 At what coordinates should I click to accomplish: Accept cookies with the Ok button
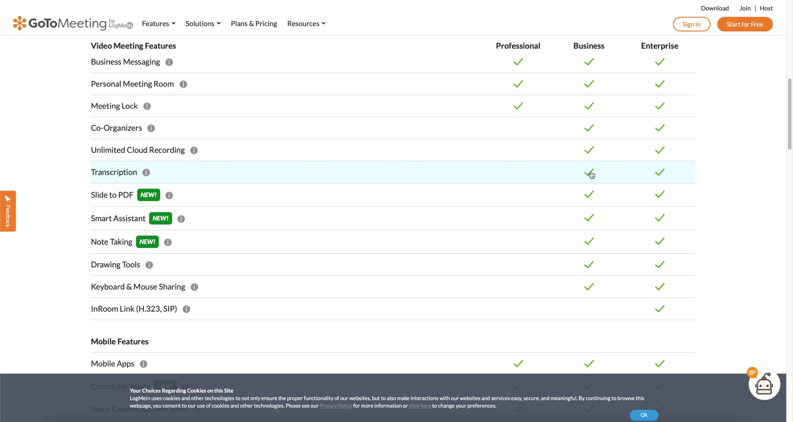point(644,415)
